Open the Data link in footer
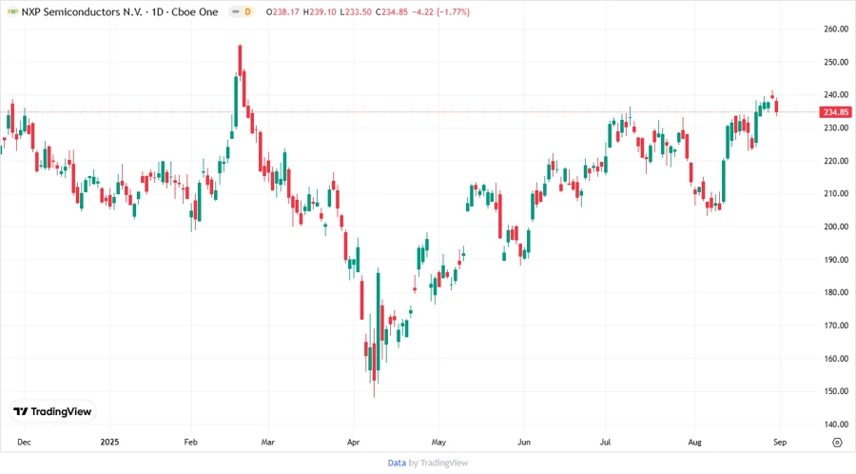 397,464
